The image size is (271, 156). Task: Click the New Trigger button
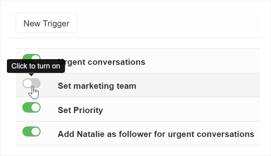pos(46,23)
